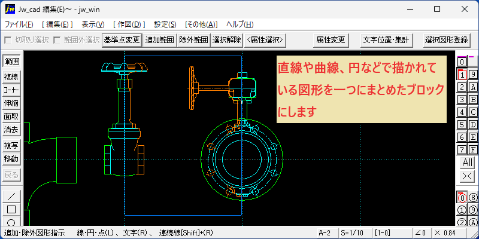The width and height of the screenshot is (479, 239).
Task: Click the layer All button
Action: click(x=468, y=163)
